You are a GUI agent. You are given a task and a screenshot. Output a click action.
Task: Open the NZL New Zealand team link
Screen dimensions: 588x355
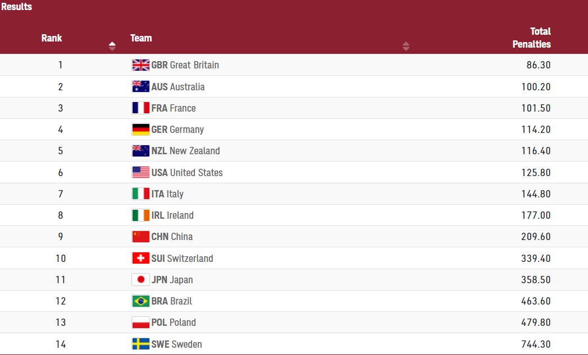click(x=185, y=151)
